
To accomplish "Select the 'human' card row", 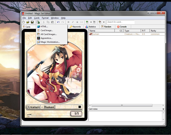I will (x=127, y=34).
